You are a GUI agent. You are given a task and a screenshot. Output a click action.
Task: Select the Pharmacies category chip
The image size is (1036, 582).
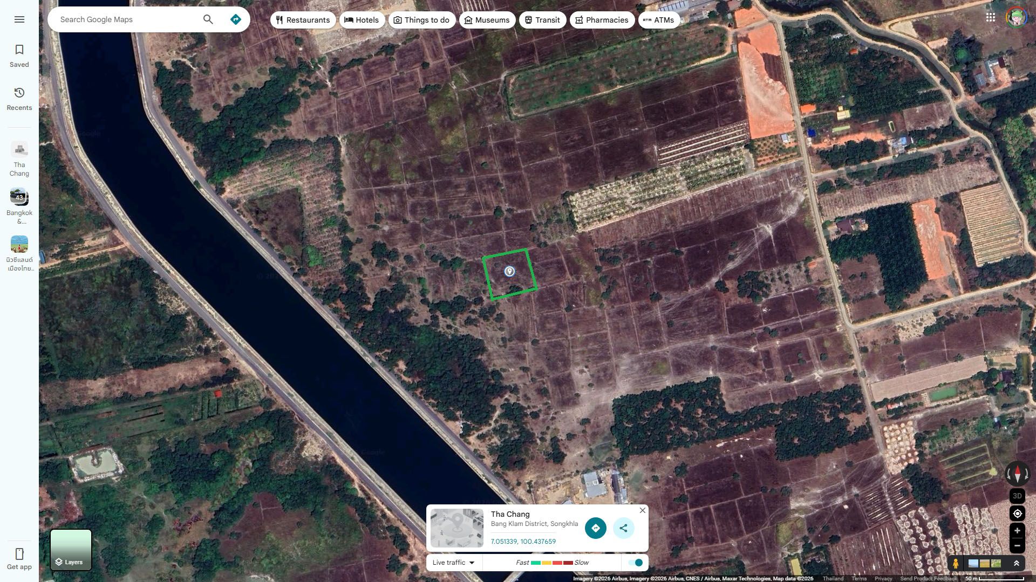point(602,20)
